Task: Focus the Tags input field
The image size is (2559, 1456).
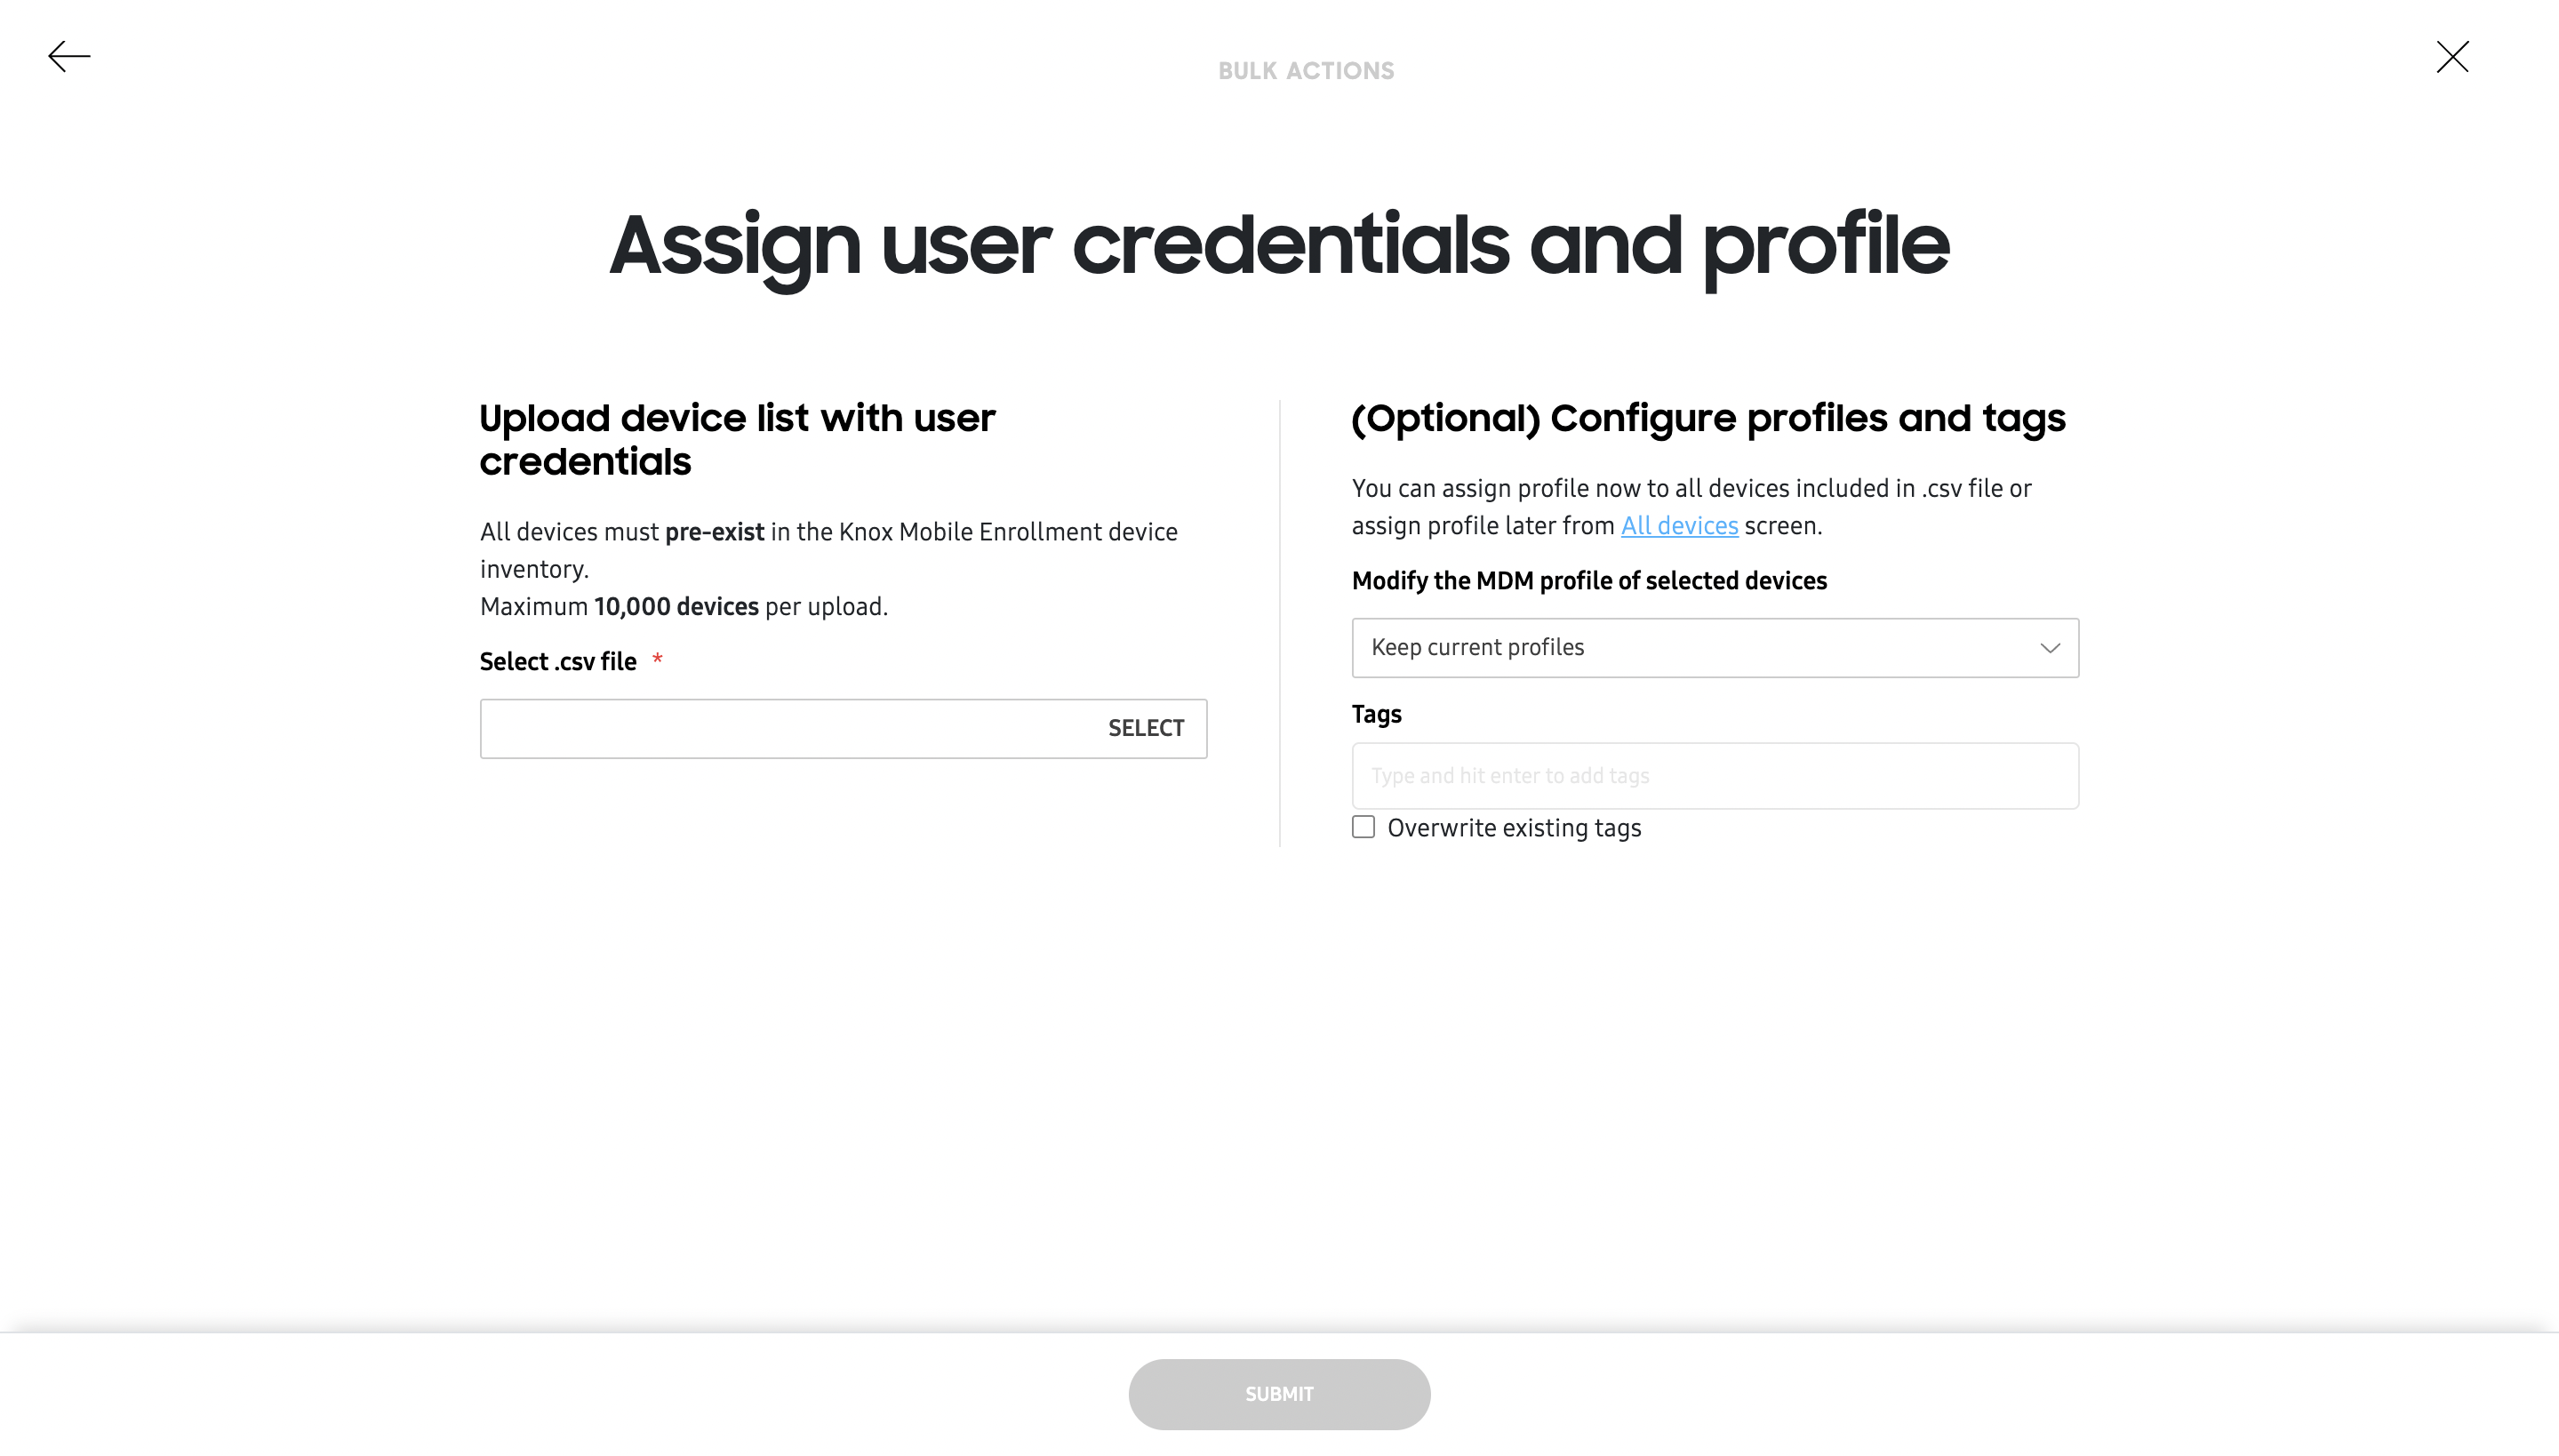Action: coord(1715,776)
